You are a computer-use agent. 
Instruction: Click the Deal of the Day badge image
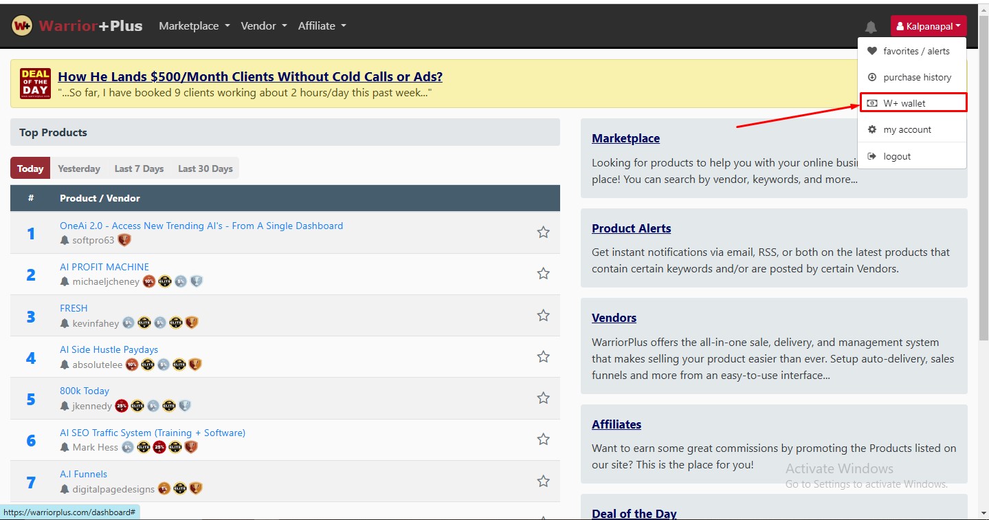tap(35, 83)
